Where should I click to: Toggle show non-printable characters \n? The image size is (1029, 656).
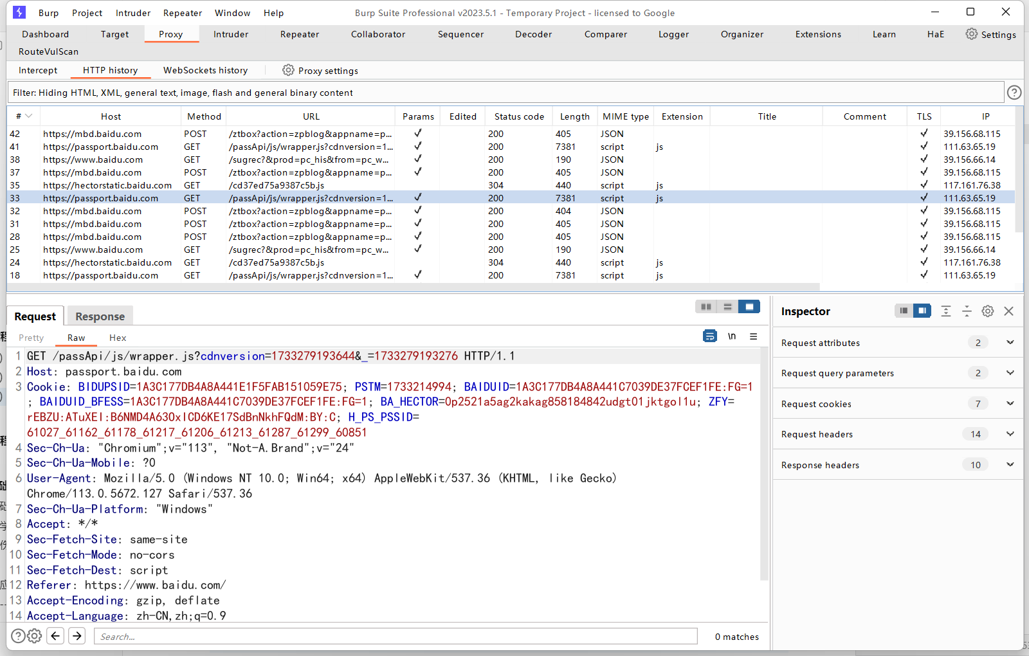coord(732,336)
